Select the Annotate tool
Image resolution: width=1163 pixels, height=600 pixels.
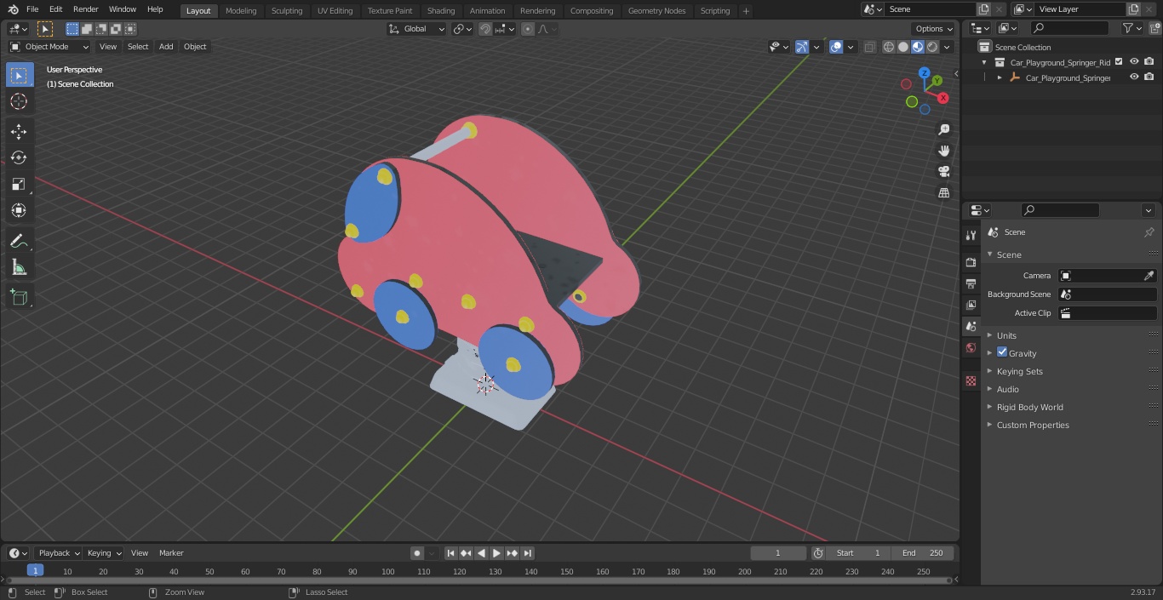tap(19, 242)
